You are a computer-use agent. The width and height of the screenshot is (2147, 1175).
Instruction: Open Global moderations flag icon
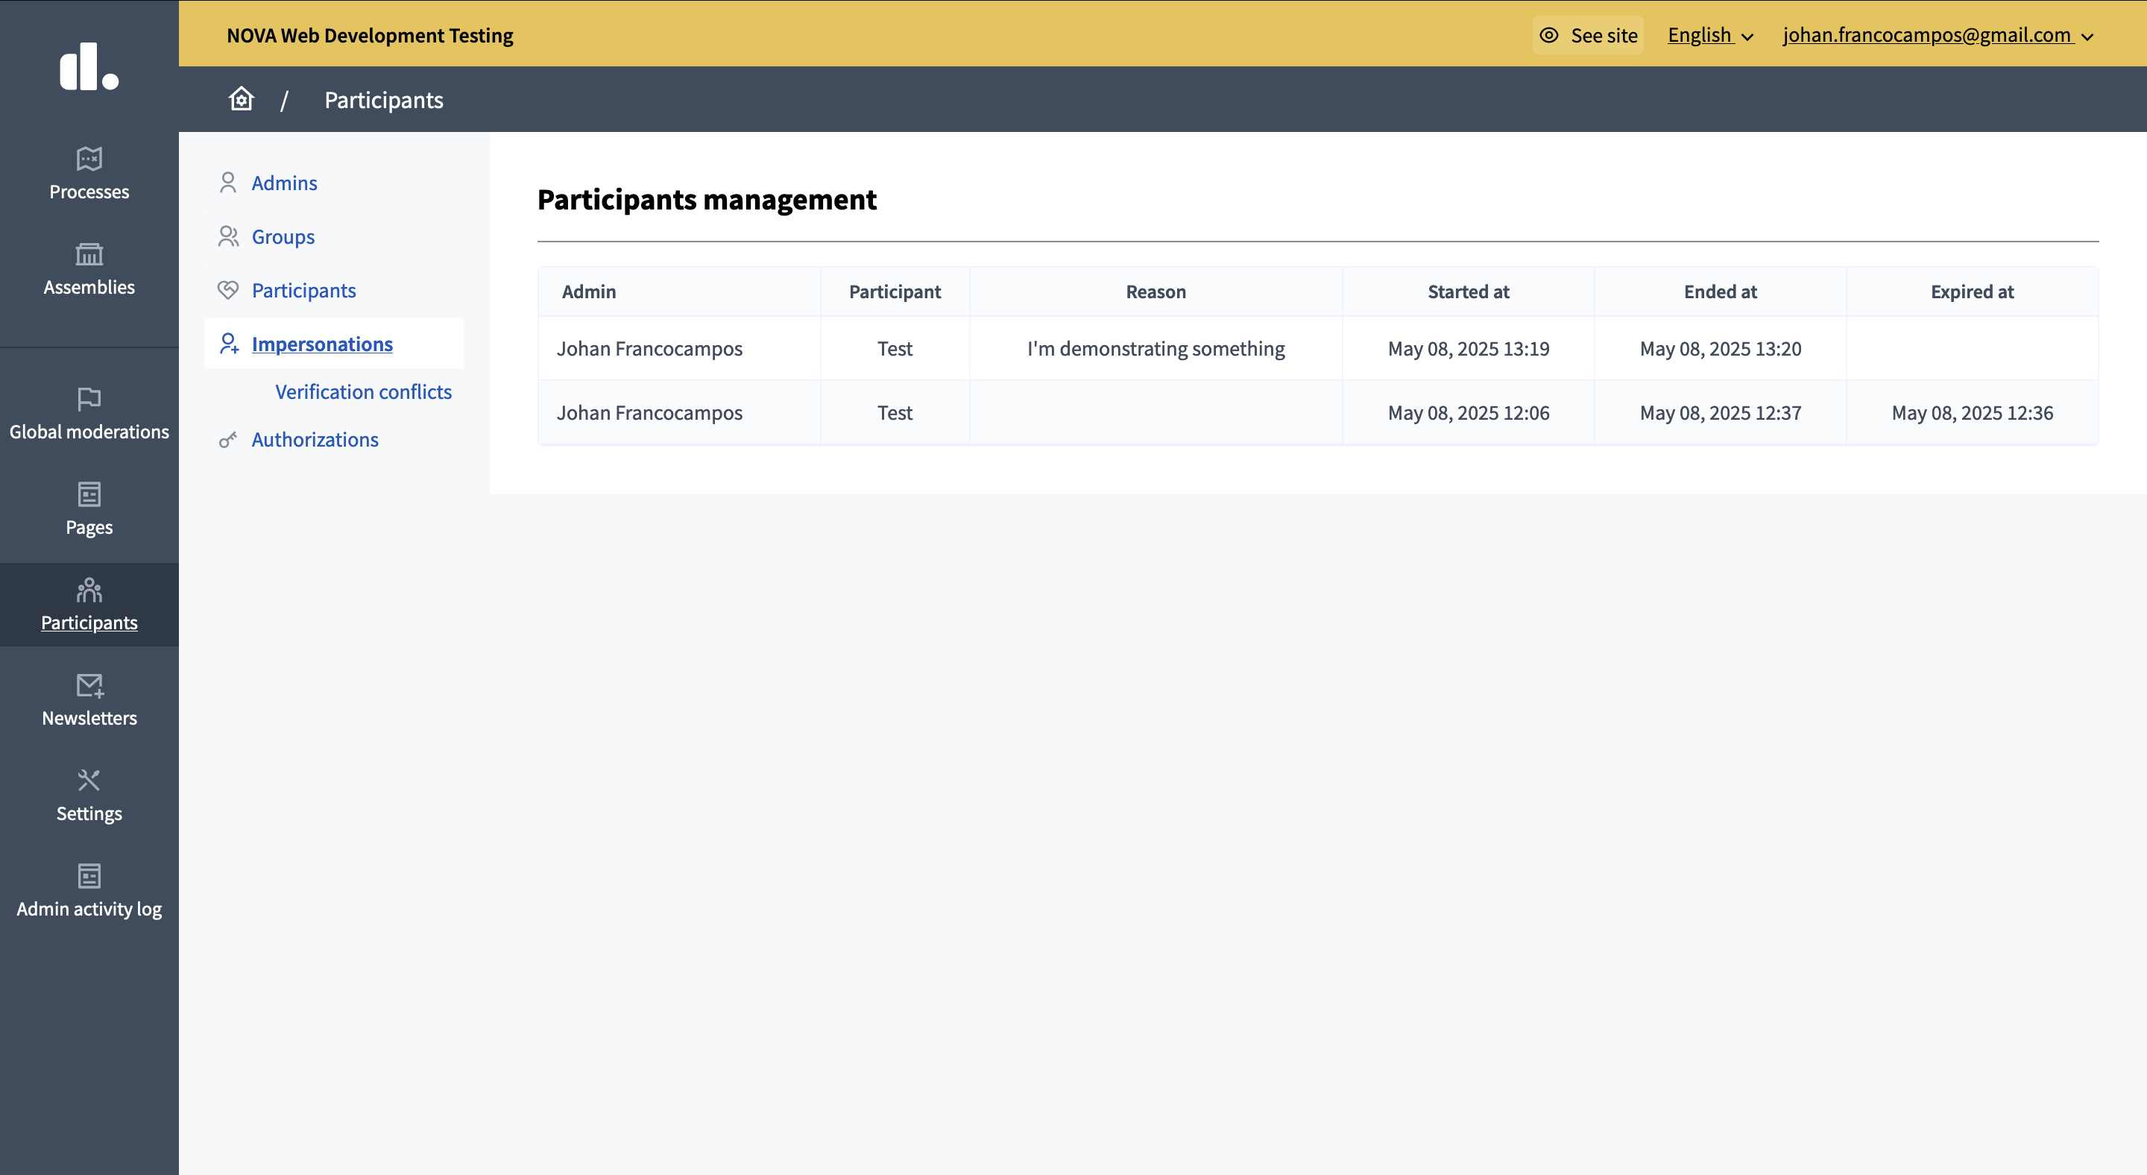[x=89, y=398]
